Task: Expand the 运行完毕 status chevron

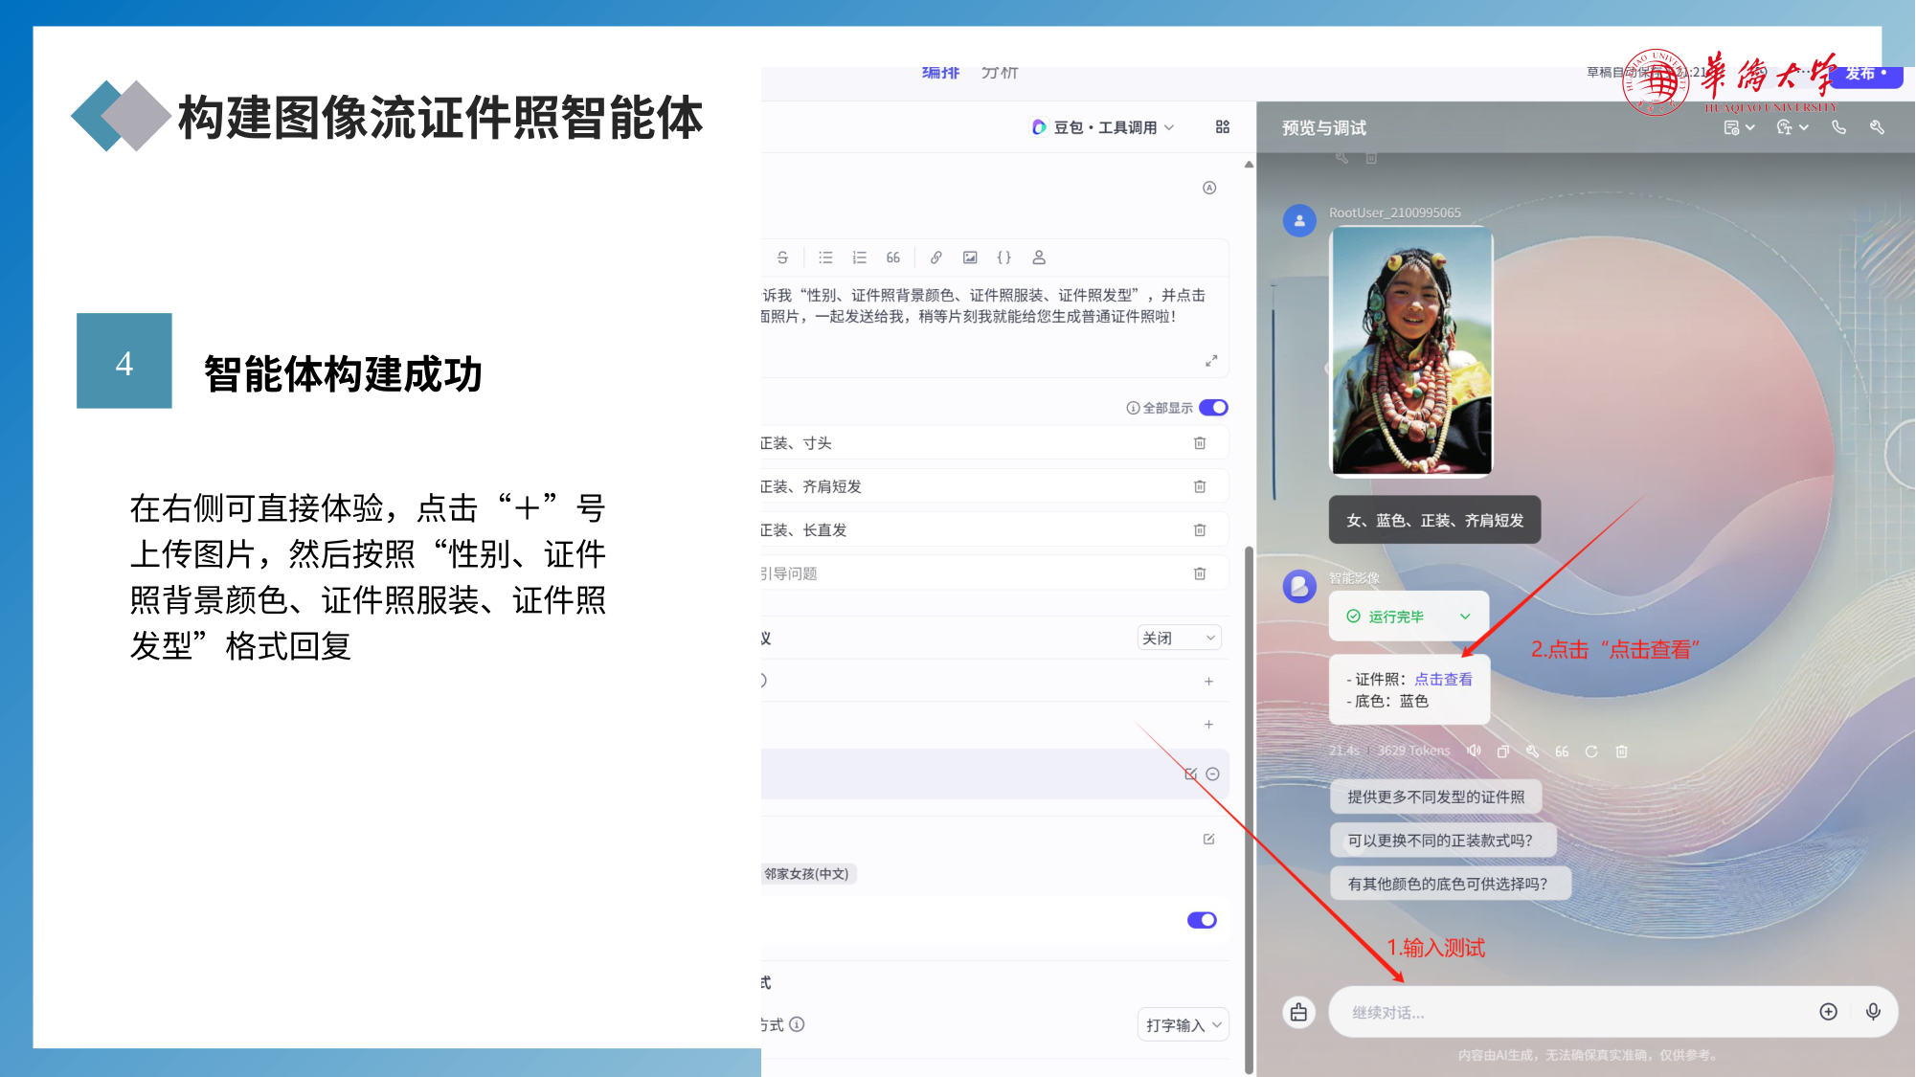Action: click(1465, 617)
